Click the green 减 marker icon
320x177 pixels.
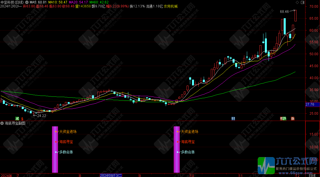tap(17, 118)
